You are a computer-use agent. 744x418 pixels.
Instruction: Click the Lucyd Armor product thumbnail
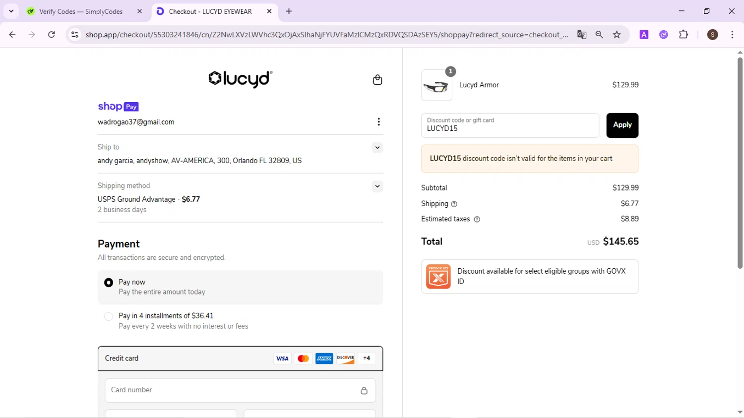tap(436, 85)
